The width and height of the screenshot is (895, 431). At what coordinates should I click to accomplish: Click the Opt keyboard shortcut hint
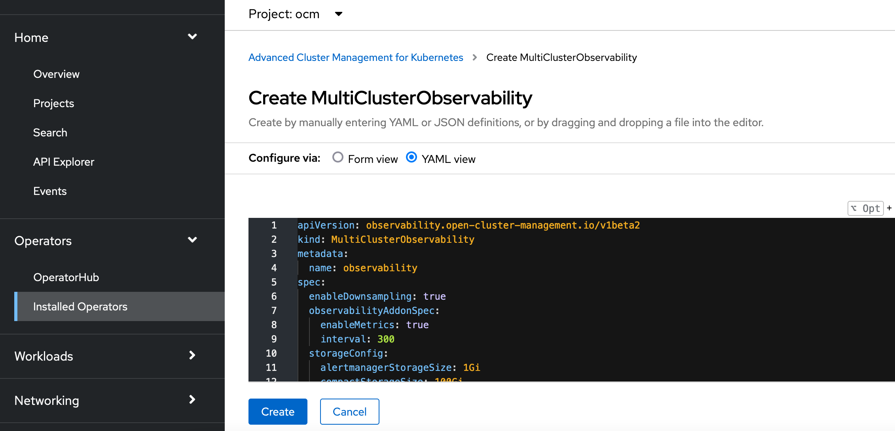click(x=866, y=208)
